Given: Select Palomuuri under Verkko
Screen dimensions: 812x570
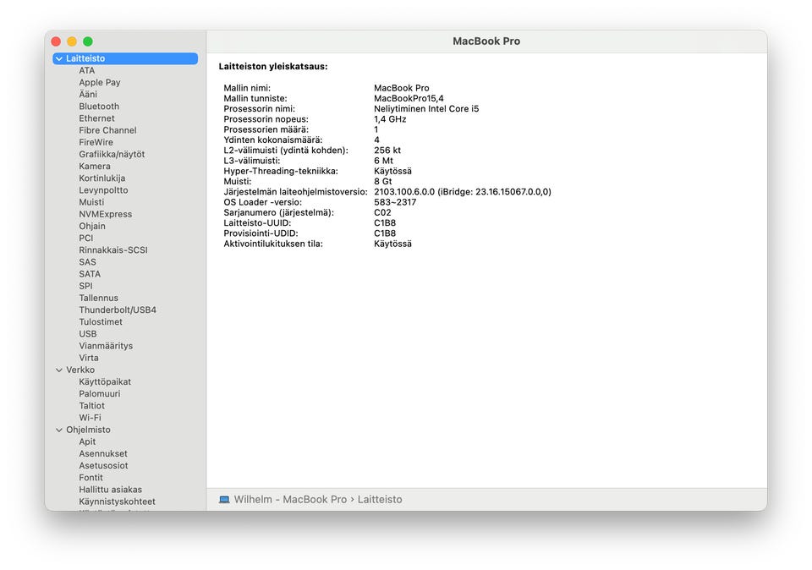Looking at the screenshot, I should [x=100, y=393].
